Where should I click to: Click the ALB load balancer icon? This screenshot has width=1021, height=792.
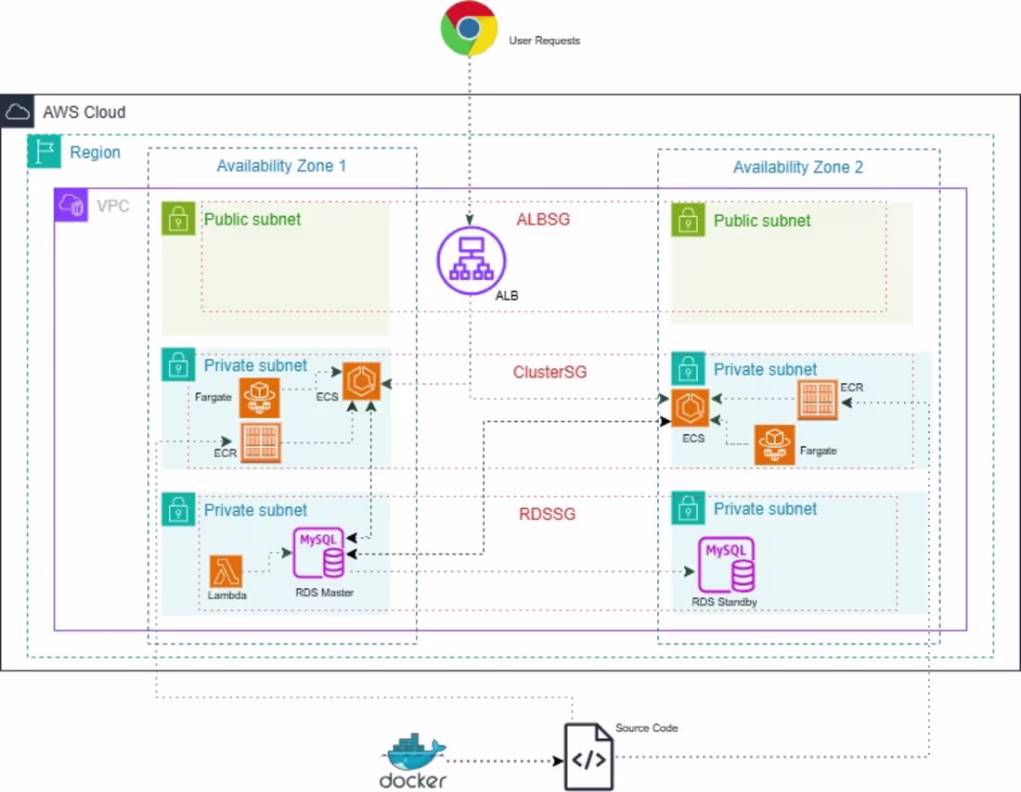tap(471, 261)
